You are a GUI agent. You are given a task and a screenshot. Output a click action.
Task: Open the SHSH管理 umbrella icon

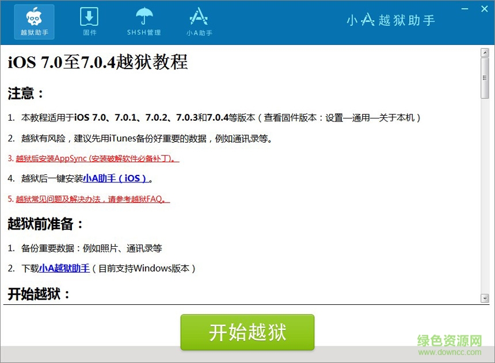click(x=143, y=21)
